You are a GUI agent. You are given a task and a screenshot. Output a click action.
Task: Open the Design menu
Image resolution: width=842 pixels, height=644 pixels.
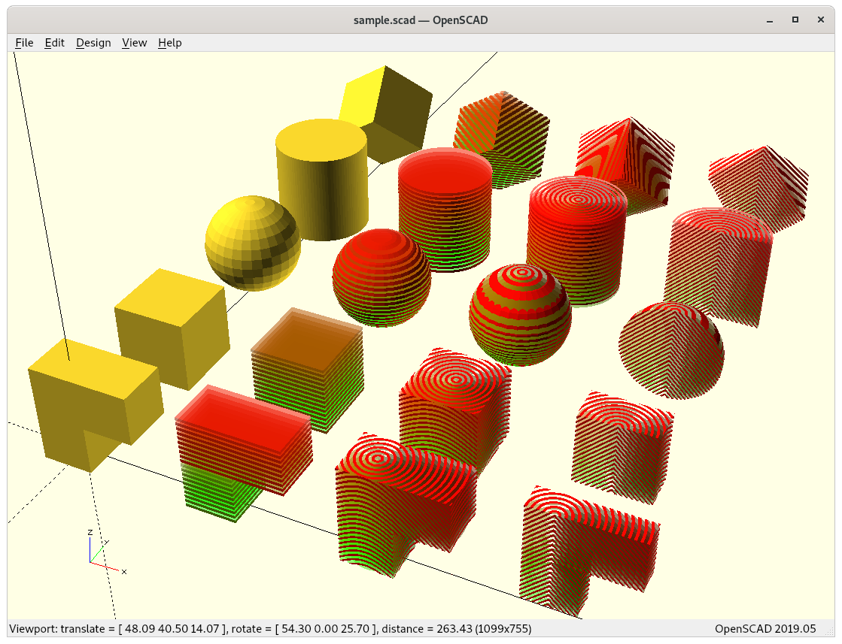click(x=93, y=43)
